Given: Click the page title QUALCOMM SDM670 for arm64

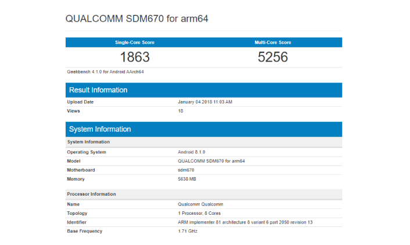Looking at the screenshot, I should pyautogui.click(x=136, y=19).
